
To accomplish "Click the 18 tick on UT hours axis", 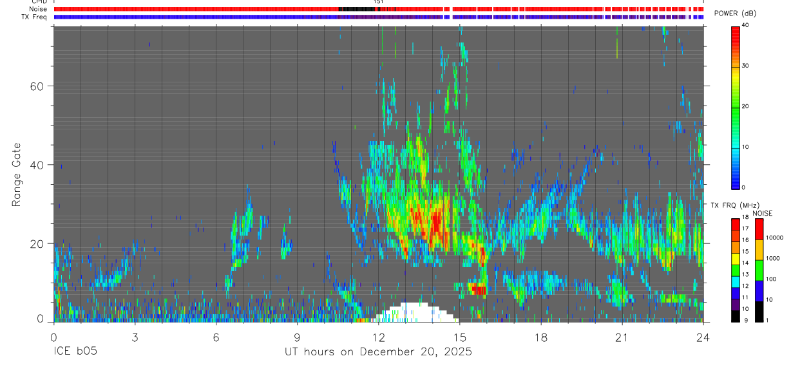I will 540,337.
